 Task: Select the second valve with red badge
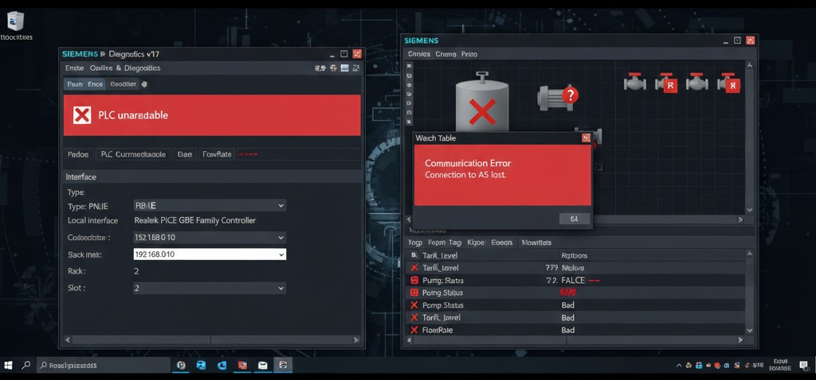(x=665, y=82)
